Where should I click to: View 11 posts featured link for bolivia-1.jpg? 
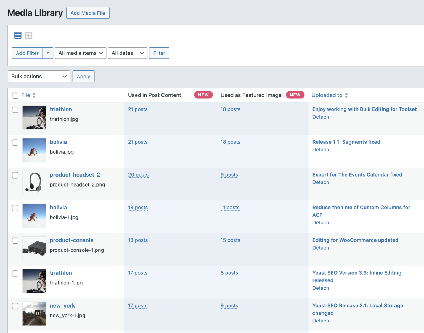230,207
